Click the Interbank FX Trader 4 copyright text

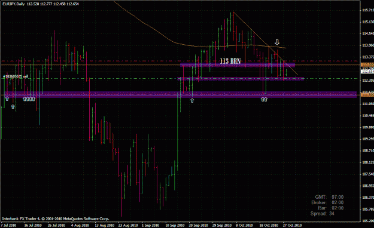click(55, 218)
